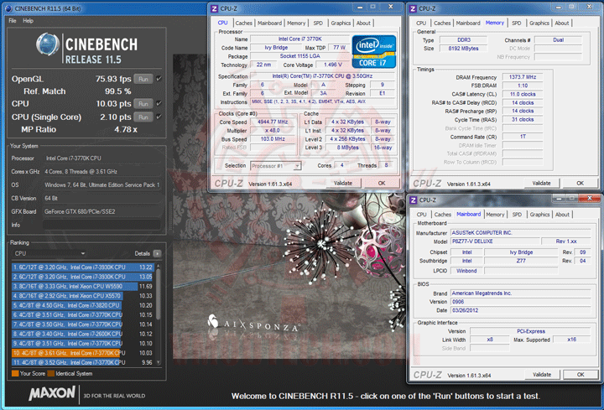604x410 pixels.
Task: Click BIOS version value 0906
Action: (520, 302)
